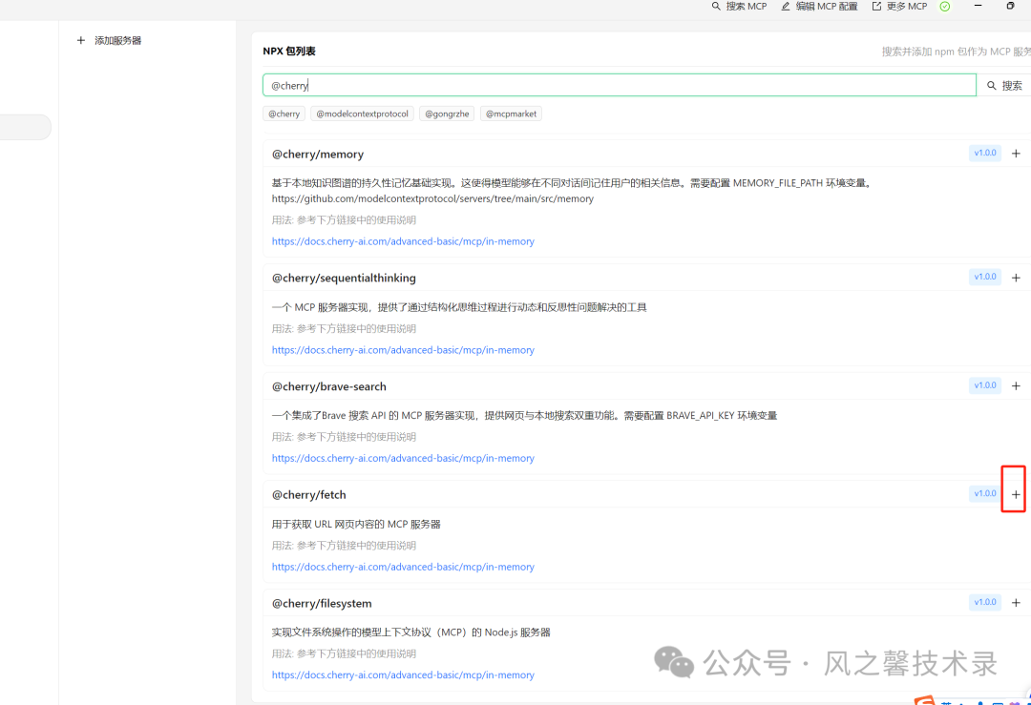Click the 添加服务器 plus icon

(81, 40)
